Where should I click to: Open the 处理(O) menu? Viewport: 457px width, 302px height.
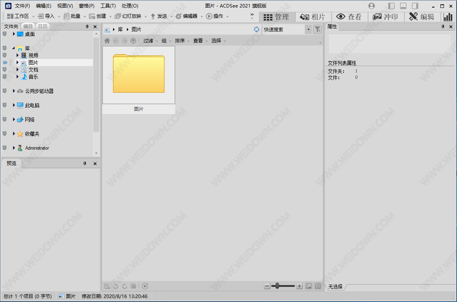(130, 6)
